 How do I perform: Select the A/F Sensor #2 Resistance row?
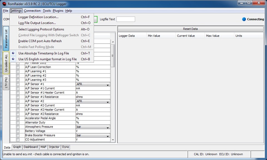click(60, 114)
